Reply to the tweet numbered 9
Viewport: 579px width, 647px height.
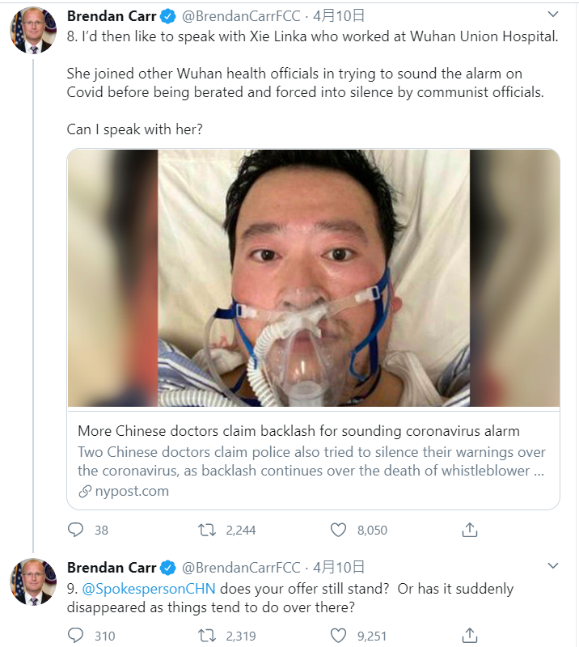click(x=76, y=636)
